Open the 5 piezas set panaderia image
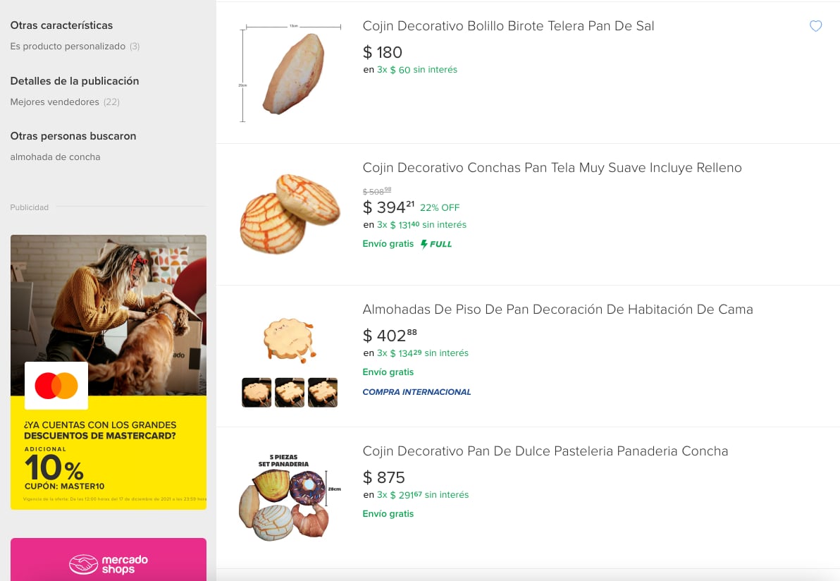 click(x=290, y=498)
